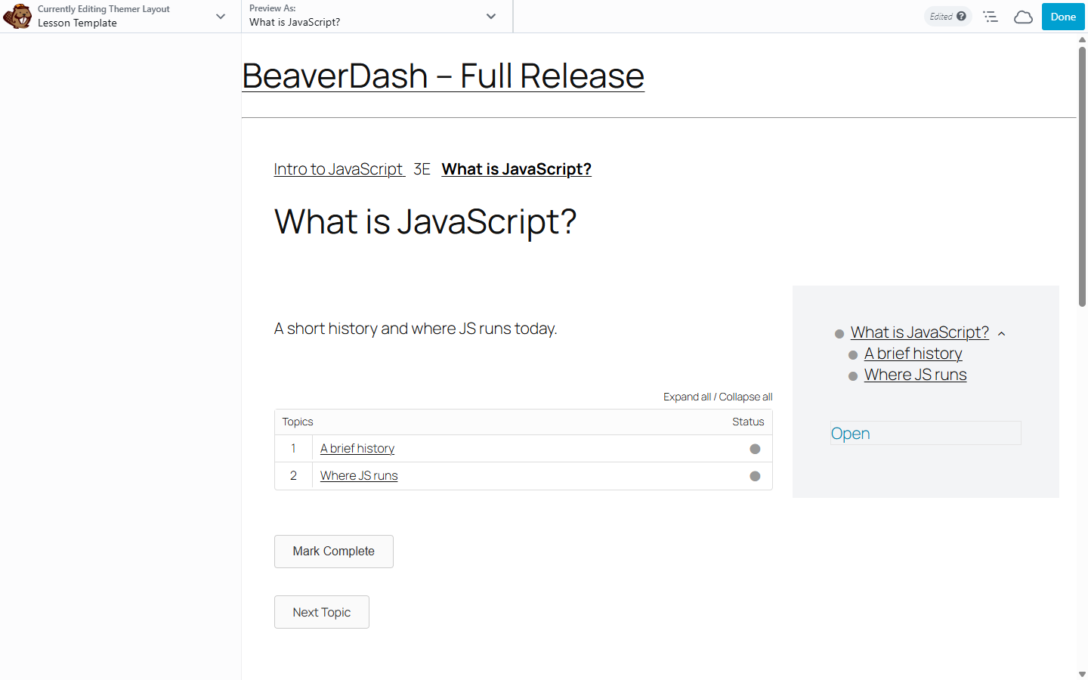Click topic number 1 cell
The width and height of the screenshot is (1088, 680).
pos(293,449)
